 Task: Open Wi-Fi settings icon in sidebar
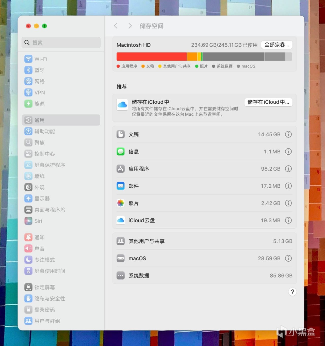tap(28, 59)
